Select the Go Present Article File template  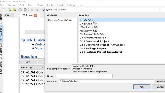[x=93, y=38]
